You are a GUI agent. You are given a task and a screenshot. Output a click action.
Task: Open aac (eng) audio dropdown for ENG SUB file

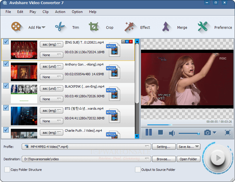(x=51, y=44)
